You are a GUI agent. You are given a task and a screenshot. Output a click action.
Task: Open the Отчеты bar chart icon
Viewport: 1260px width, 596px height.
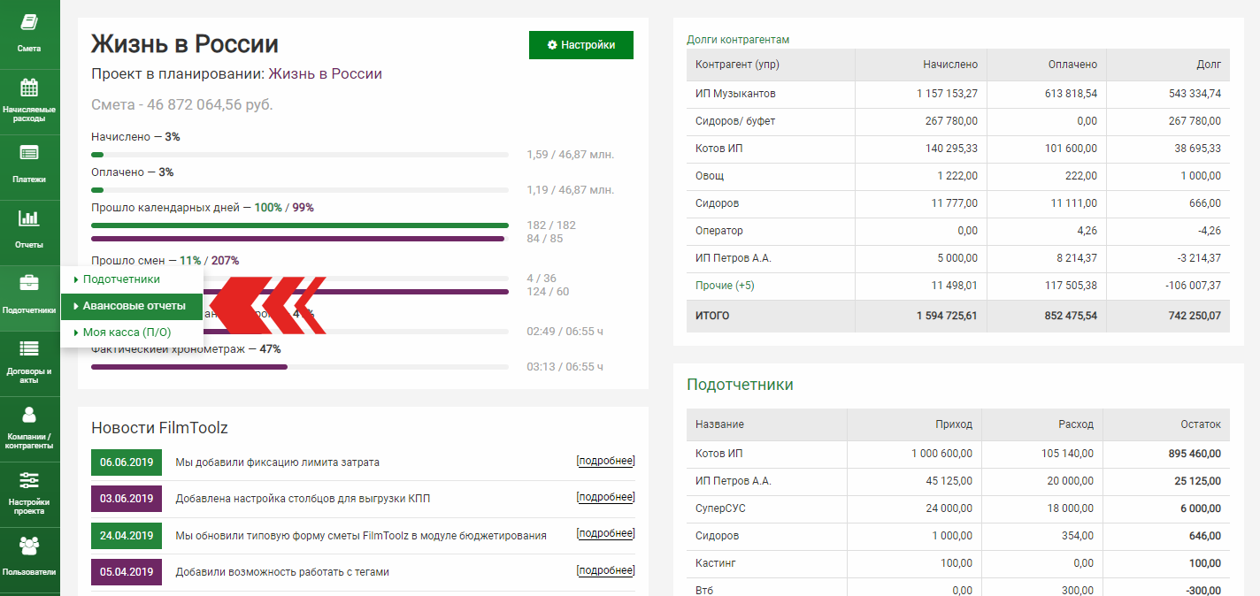click(x=29, y=218)
